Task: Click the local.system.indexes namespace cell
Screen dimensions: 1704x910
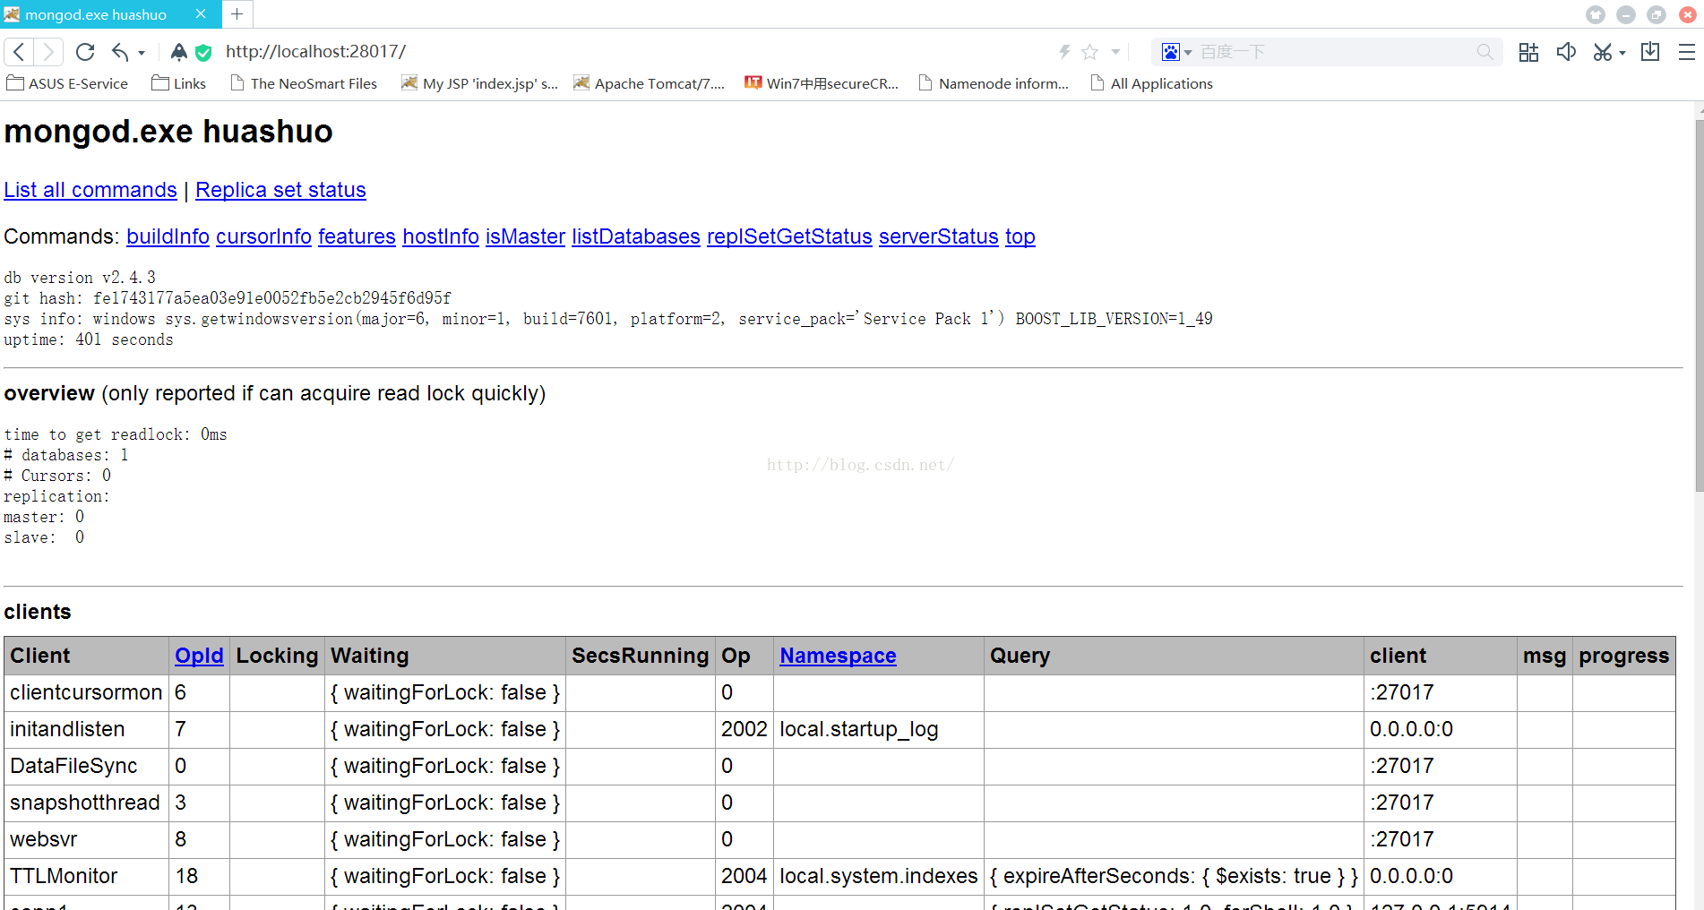Action: [x=878, y=876]
